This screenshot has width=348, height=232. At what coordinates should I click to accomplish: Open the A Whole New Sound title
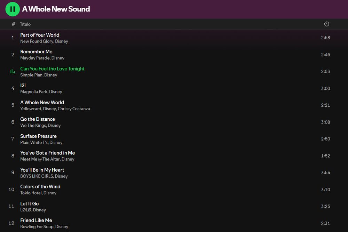pos(56,9)
